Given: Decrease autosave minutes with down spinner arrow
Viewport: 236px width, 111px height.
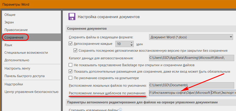Looking at the screenshot, I should [132, 45].
